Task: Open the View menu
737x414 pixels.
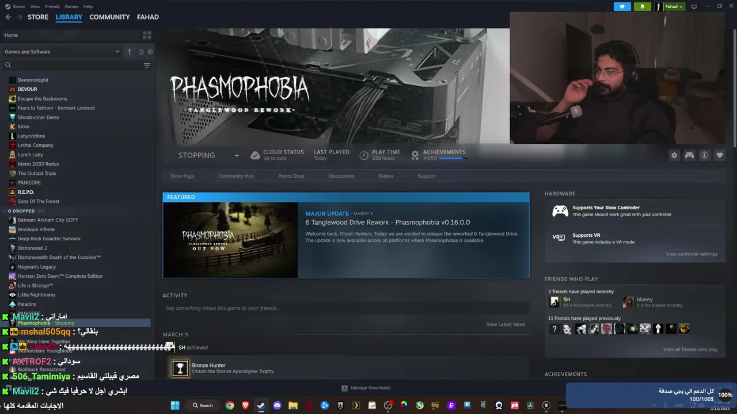Action: coord(35,6)
